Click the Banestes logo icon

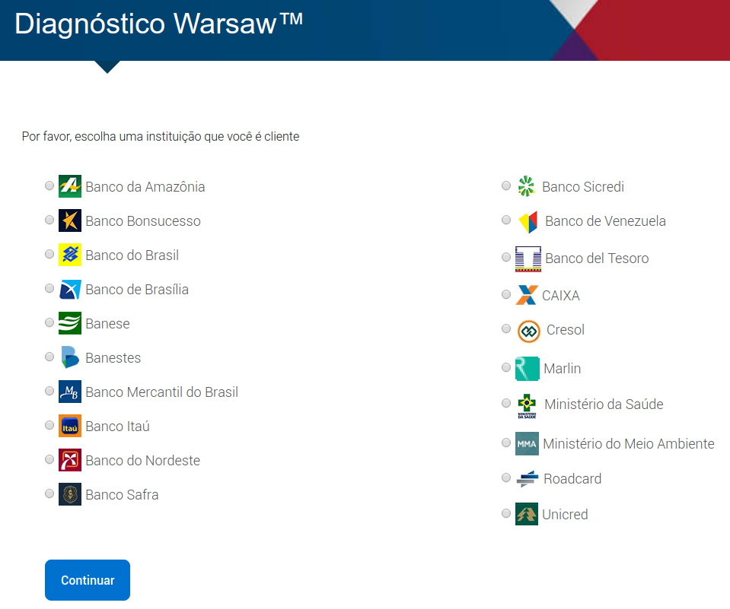[70, 357]
